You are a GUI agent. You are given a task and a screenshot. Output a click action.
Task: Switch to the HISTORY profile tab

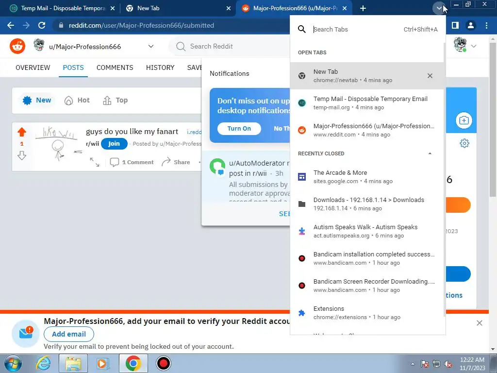(160, 68)
